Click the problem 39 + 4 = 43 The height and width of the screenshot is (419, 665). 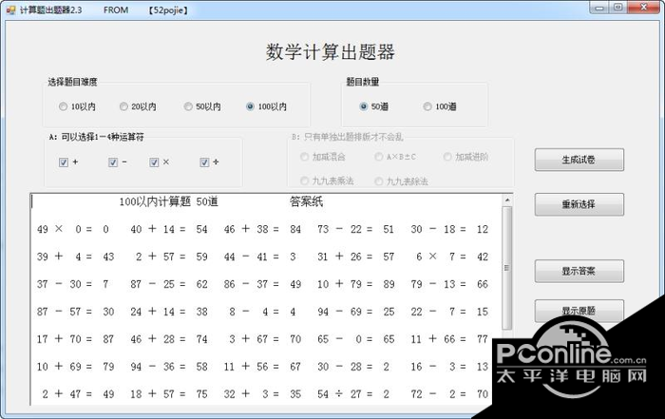click(x=75, y=257)
